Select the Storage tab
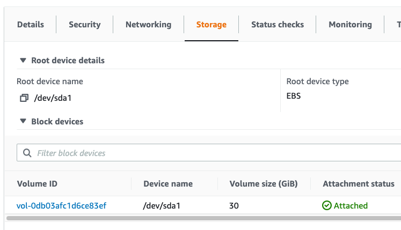 (x=212, y=25)
